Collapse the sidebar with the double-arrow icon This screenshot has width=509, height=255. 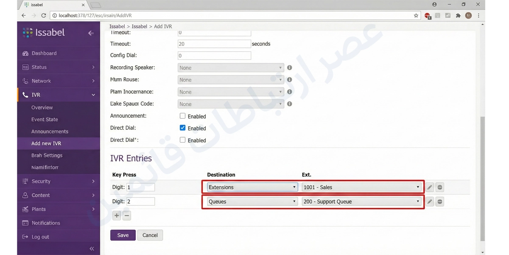point(92,249)
